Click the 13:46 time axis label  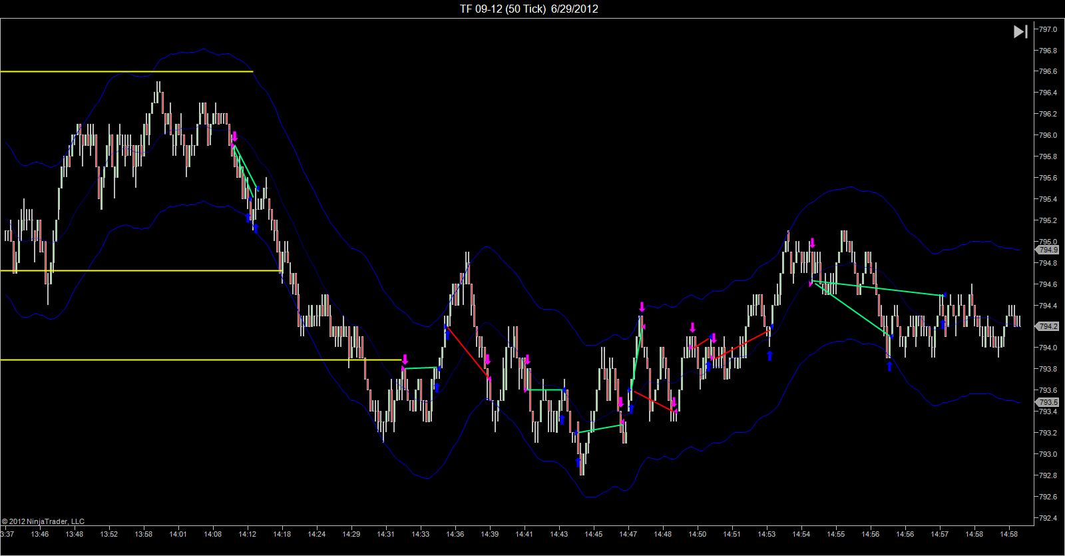tap(40, 534)
